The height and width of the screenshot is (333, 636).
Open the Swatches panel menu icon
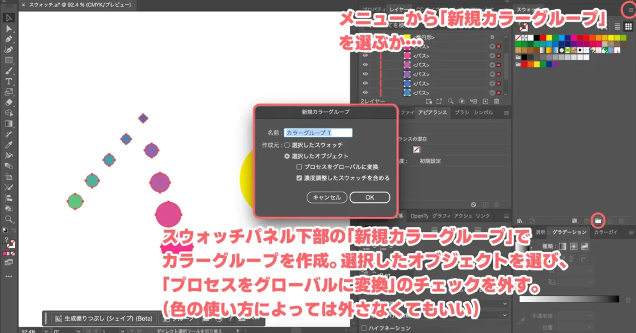[630, 10]
